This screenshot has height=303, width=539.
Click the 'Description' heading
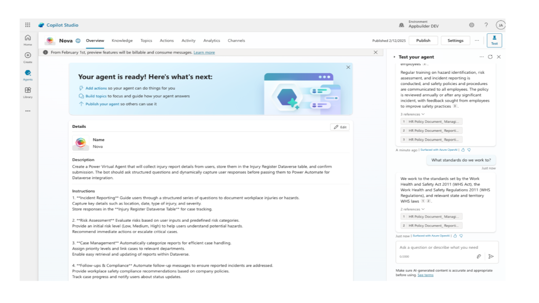[83, 160]
